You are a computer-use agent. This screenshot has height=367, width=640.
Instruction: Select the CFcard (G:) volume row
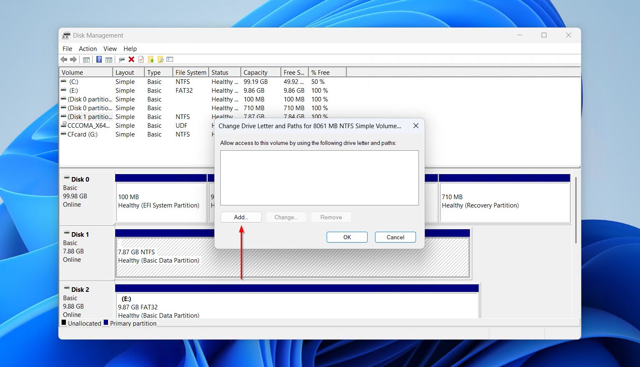tap(83, 134)
